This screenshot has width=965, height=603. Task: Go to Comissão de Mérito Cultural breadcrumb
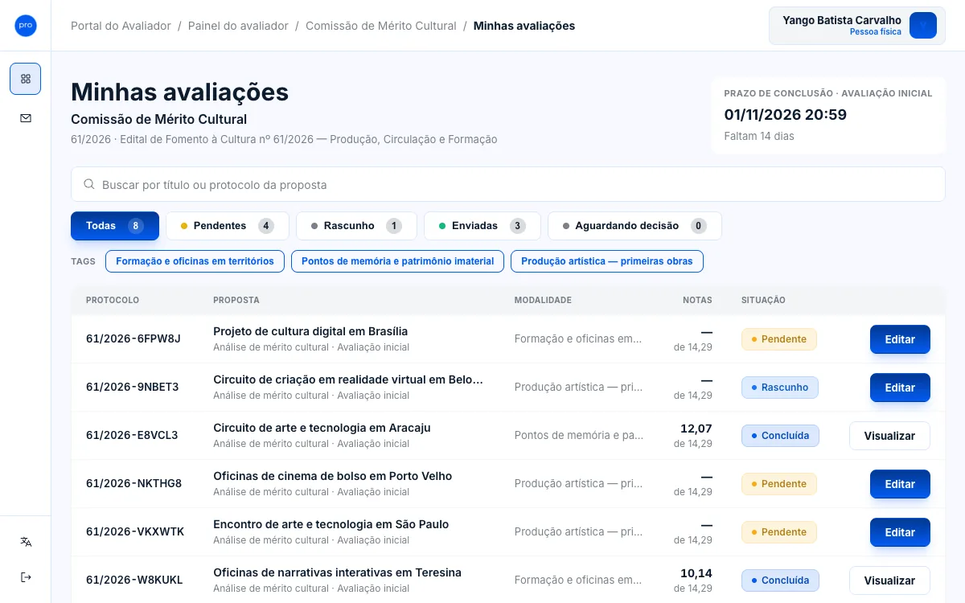pos(381,26)
